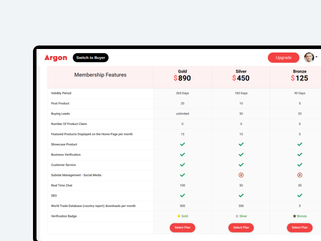Expand the profile dropdown arrow
This screenshot has height=241, width=321.
click(316, 57)
